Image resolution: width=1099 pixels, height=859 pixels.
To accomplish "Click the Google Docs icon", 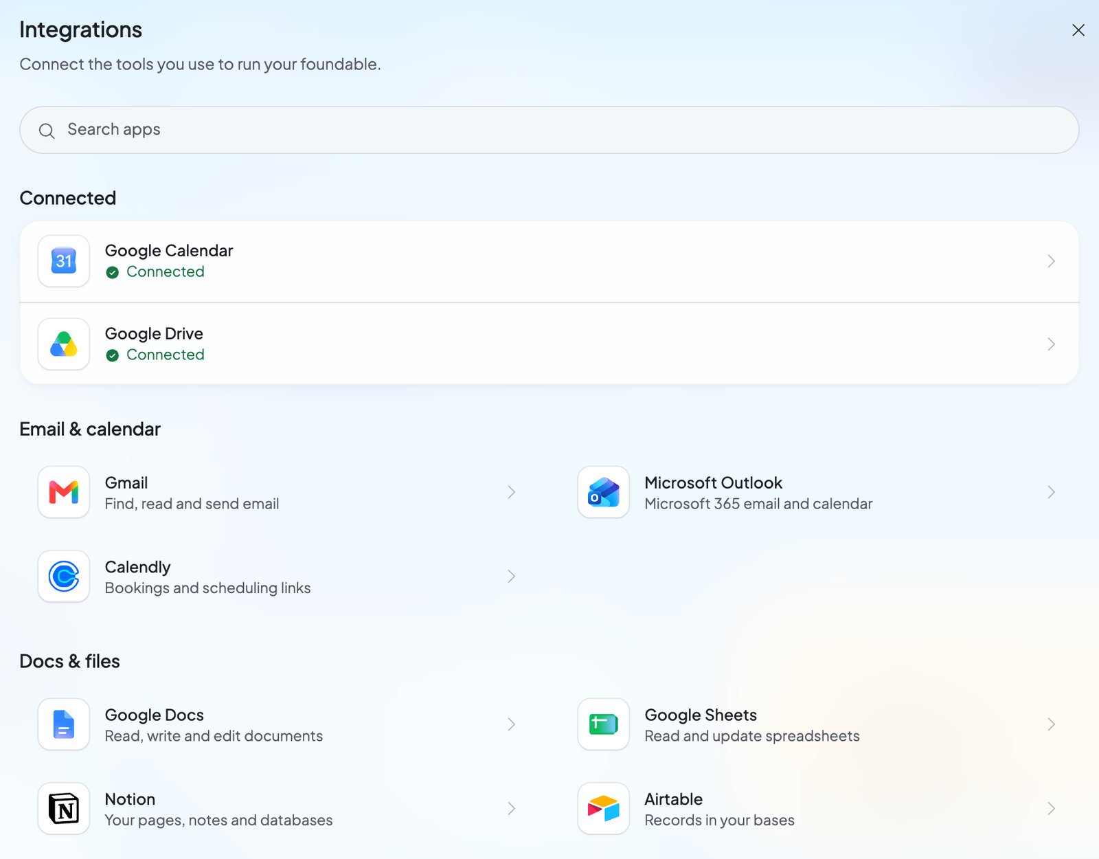I will [64, 724].
